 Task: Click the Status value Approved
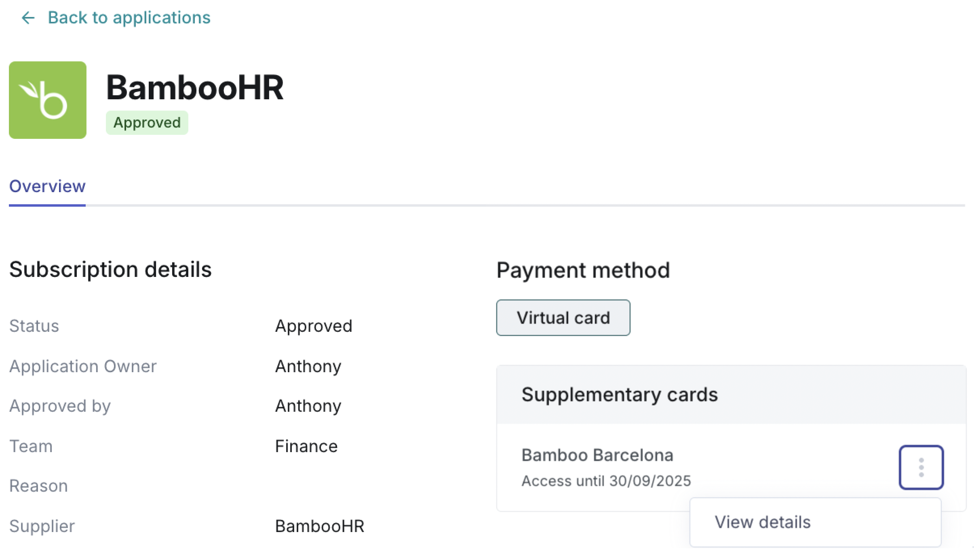pos(314,326)
